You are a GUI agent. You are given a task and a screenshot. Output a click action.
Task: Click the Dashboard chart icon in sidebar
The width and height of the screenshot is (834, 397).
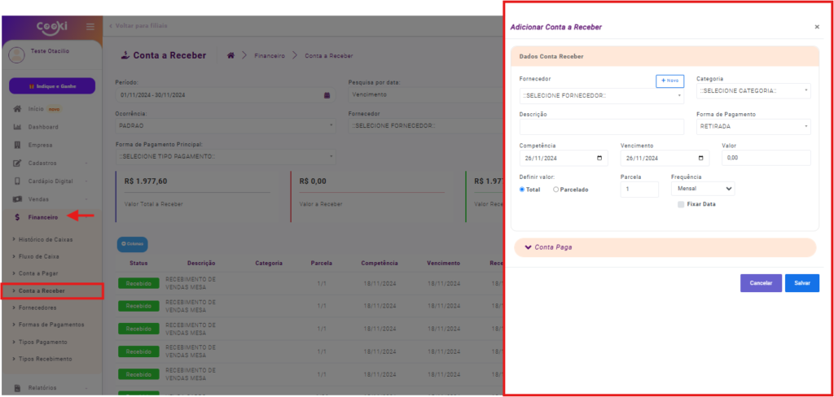click(17, 127)
